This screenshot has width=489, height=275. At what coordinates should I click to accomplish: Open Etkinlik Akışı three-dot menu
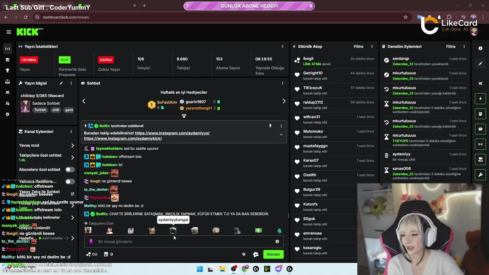point(372,46)
